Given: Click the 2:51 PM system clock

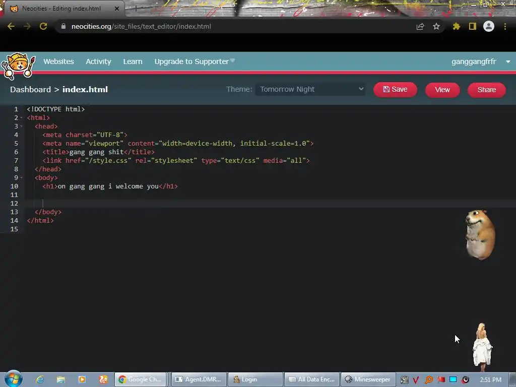Looking at the screenshot, I should (491, 380).
